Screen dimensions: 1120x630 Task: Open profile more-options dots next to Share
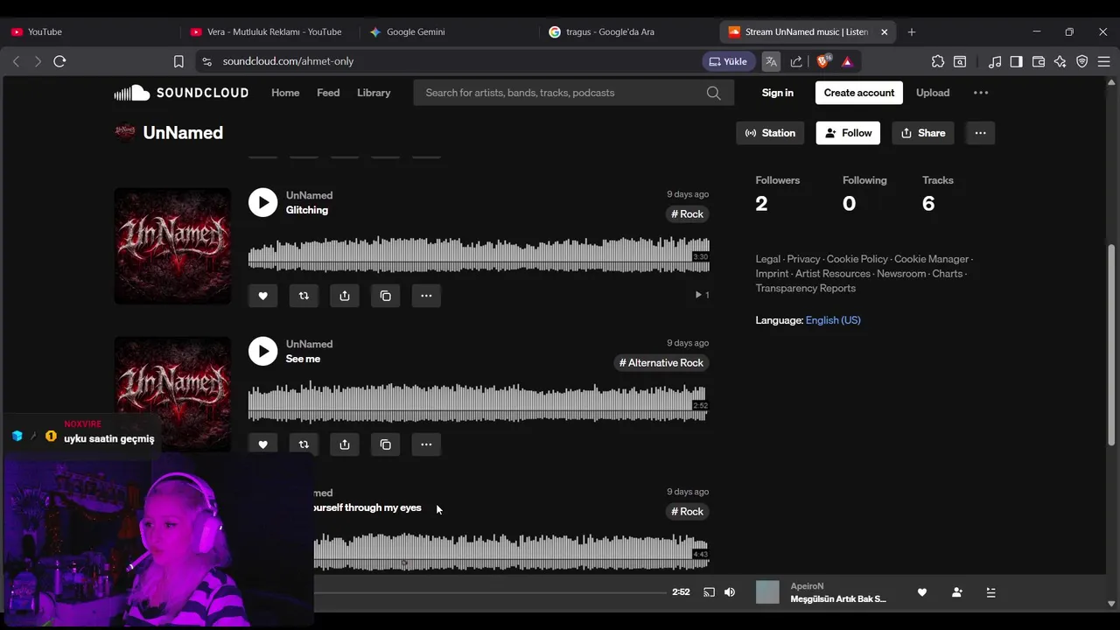980,133
